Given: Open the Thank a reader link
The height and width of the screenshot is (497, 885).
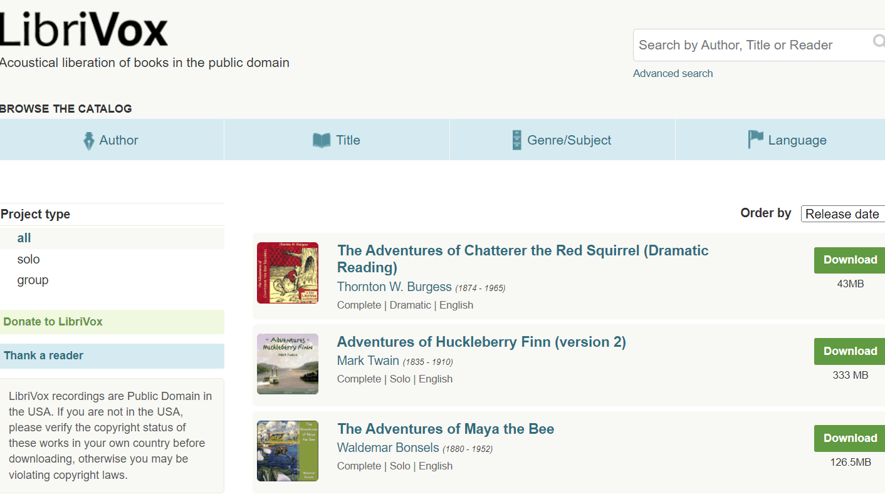Looking at the screenshot, I should (x=112, y=356).
